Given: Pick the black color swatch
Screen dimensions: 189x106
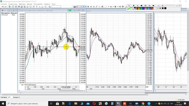Looking at the screenshot, I should (135, 8).
